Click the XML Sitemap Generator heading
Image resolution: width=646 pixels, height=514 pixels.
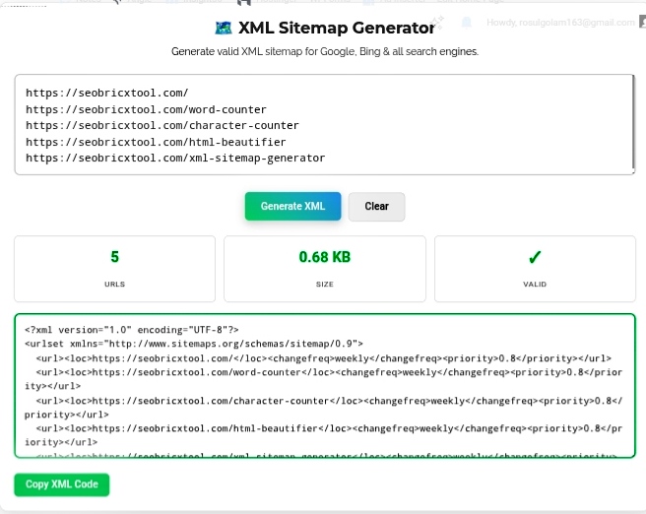(336, 28)
